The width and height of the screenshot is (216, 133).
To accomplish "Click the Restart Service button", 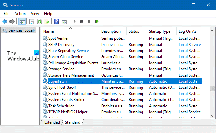I will tap(96, 22).
